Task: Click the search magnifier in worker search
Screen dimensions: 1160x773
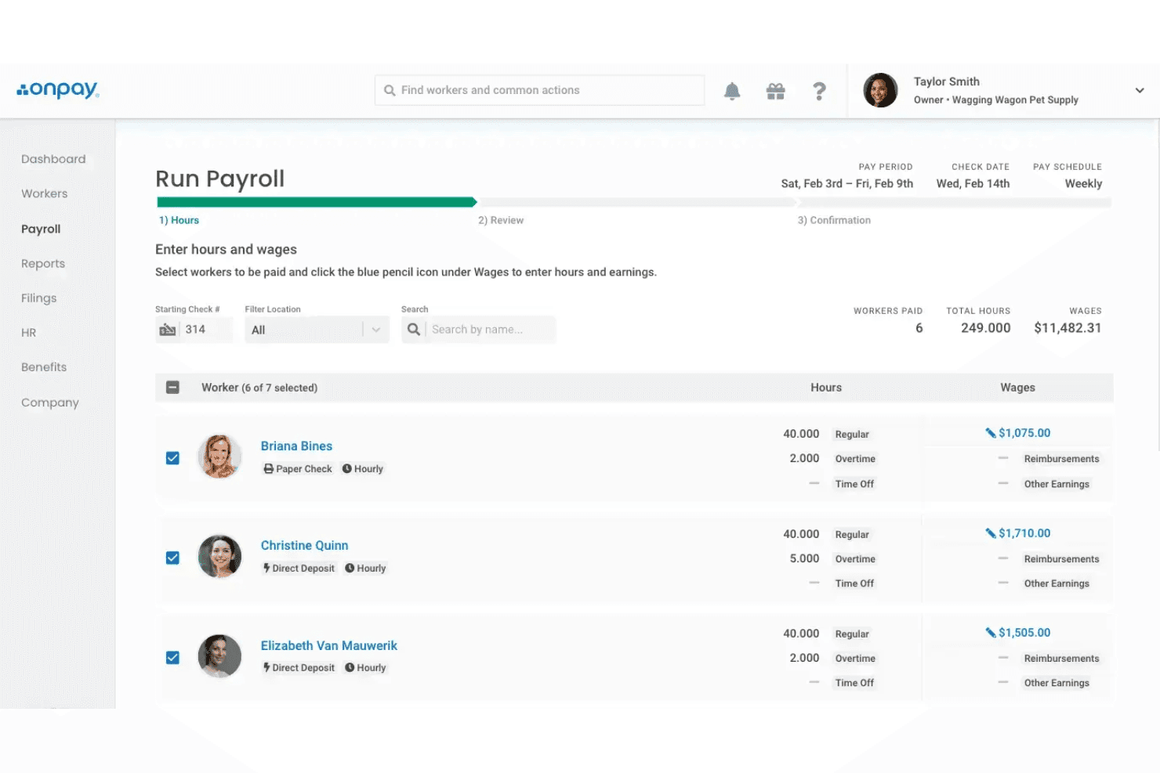Action: [414, 330]
